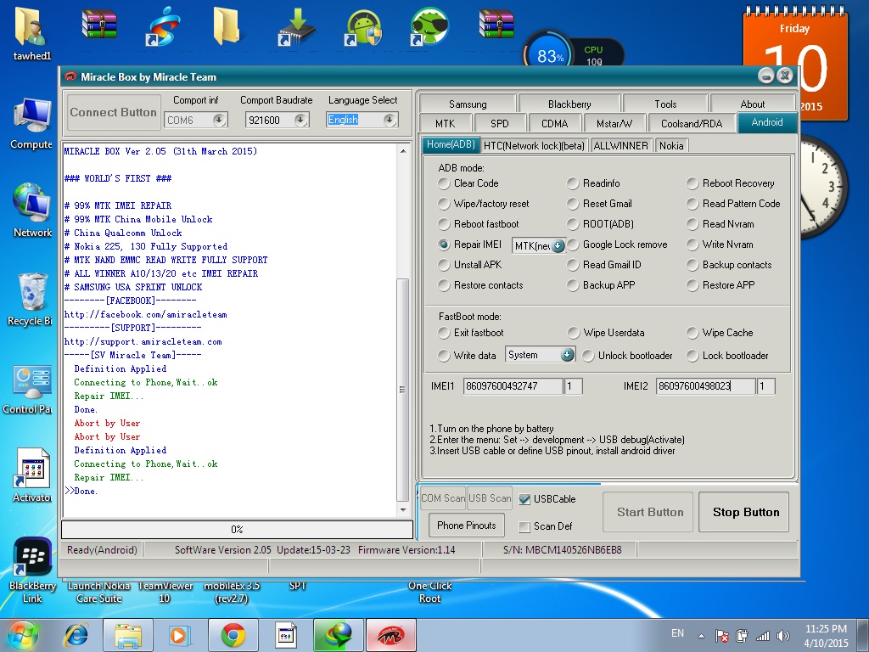Launch the blue-orange swirl S shortcut icon
This screenshot has width=869, height=652.
(163, 26)
